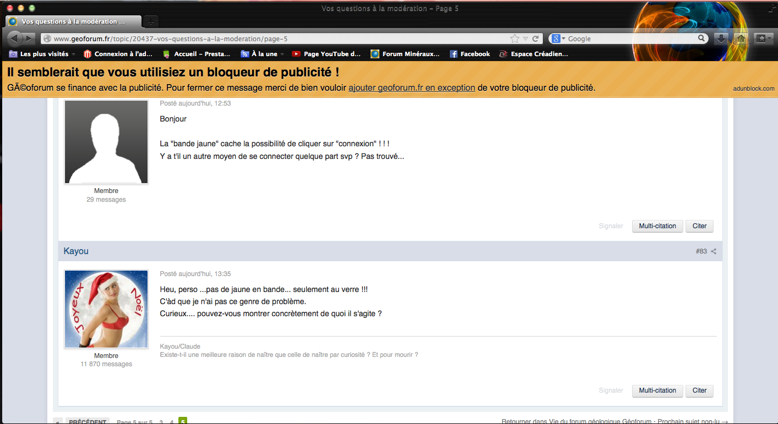Screen dimensions: 778x424
Task: Click 'ajouter geoforum.fr en exception' link
Action: pyautogui.click(x=411, y=87)
